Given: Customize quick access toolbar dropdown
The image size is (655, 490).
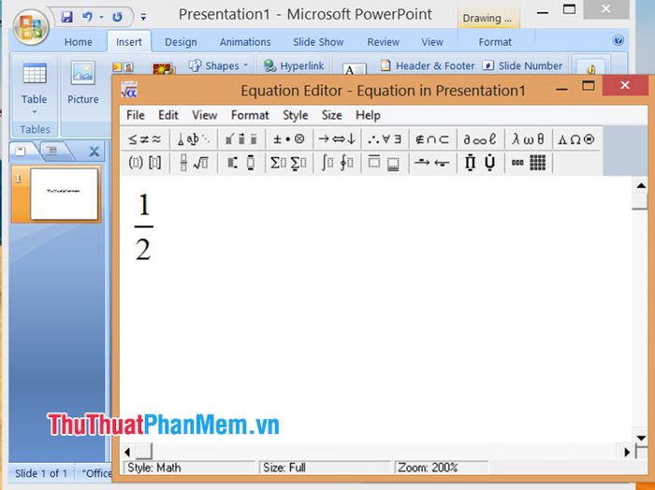Looking at the screenshot, I should click(143, 17).
